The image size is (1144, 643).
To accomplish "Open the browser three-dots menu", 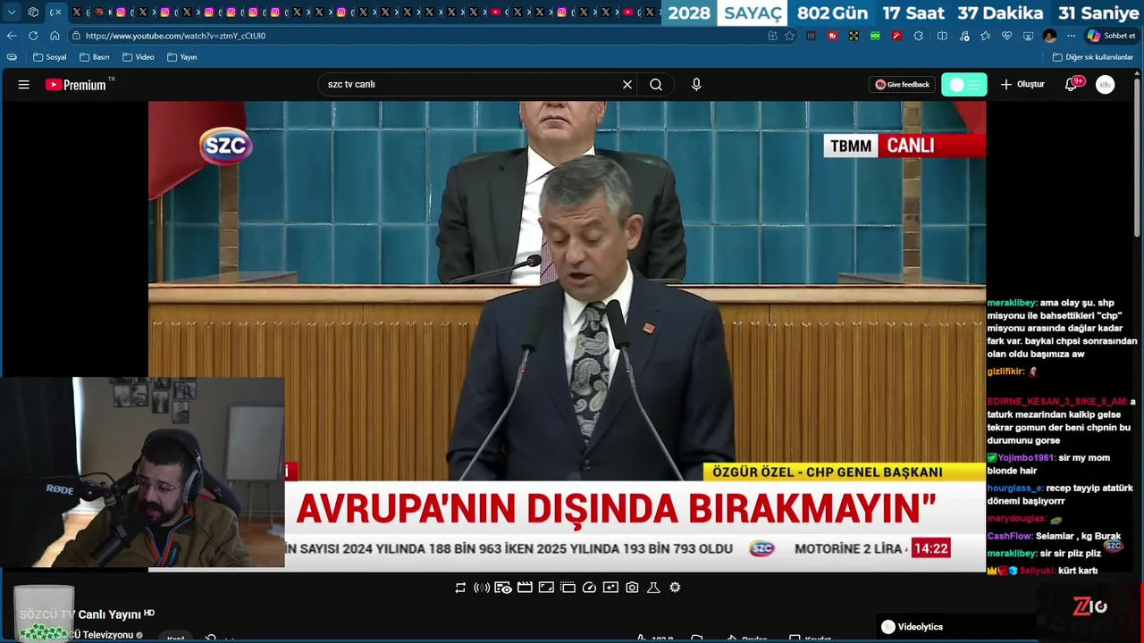I will click(1071, 36).
